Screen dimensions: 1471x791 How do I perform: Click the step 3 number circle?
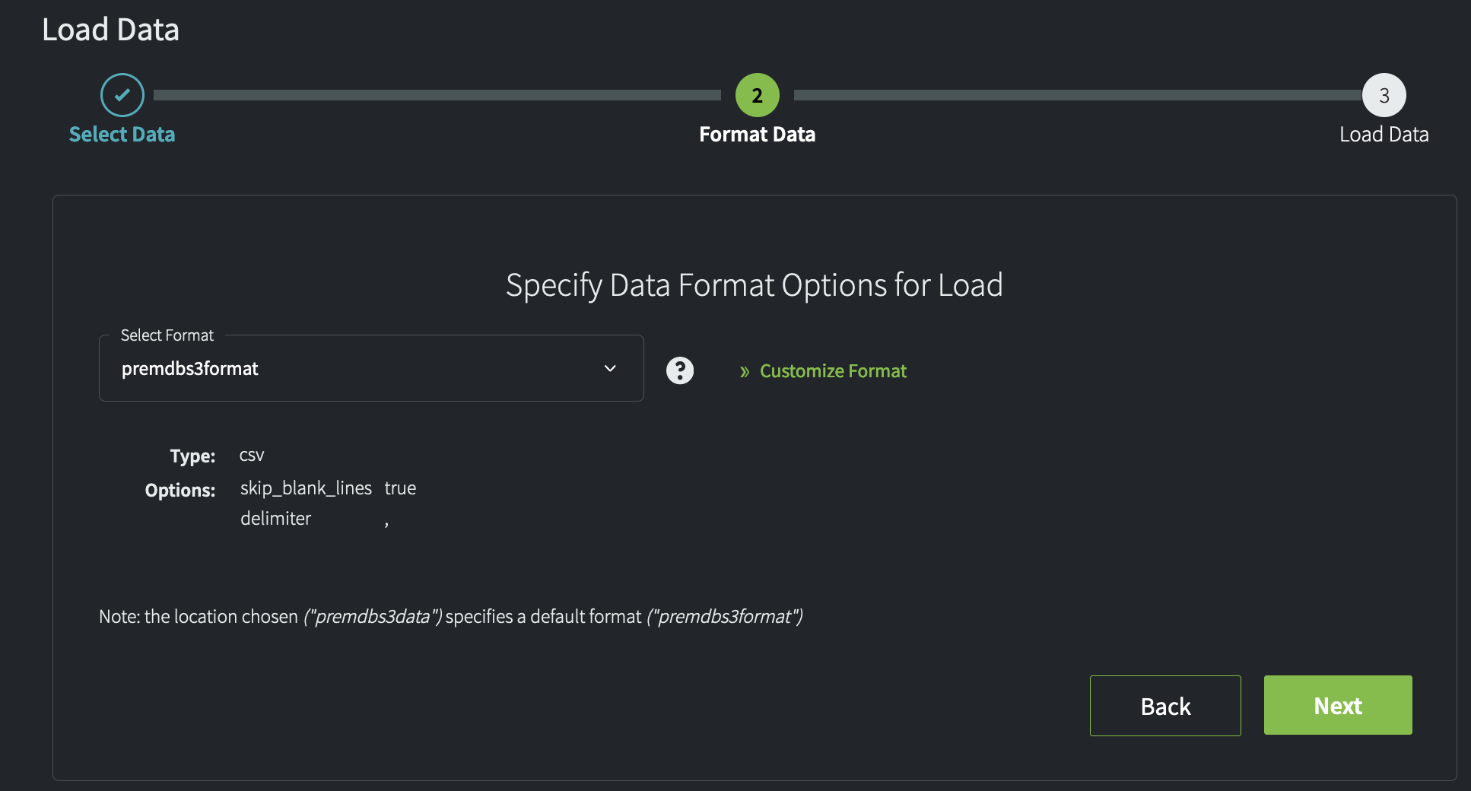(1384, 95)
